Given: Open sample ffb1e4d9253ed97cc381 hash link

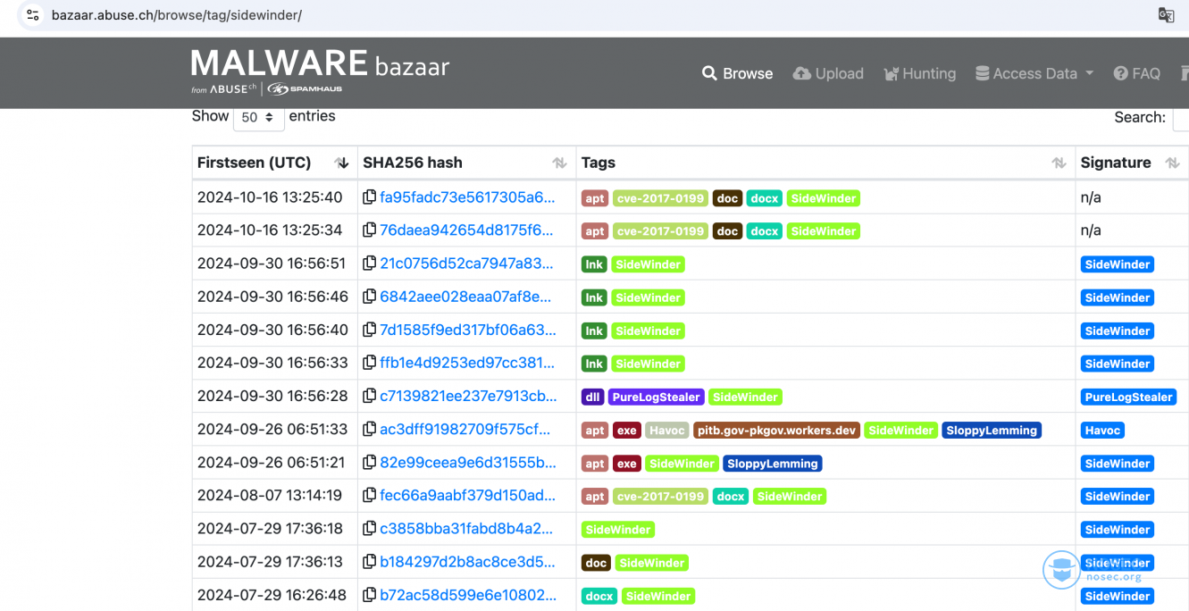Looking at the screenshot, I should [467, 363].
